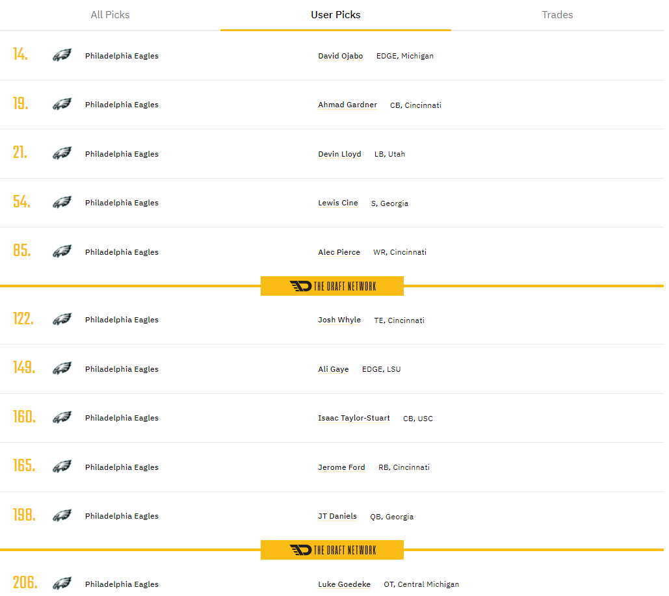This screenshot has height=596, width=669.
Task: Click Eagles logo beside pick 21
Action: point(62,154)
